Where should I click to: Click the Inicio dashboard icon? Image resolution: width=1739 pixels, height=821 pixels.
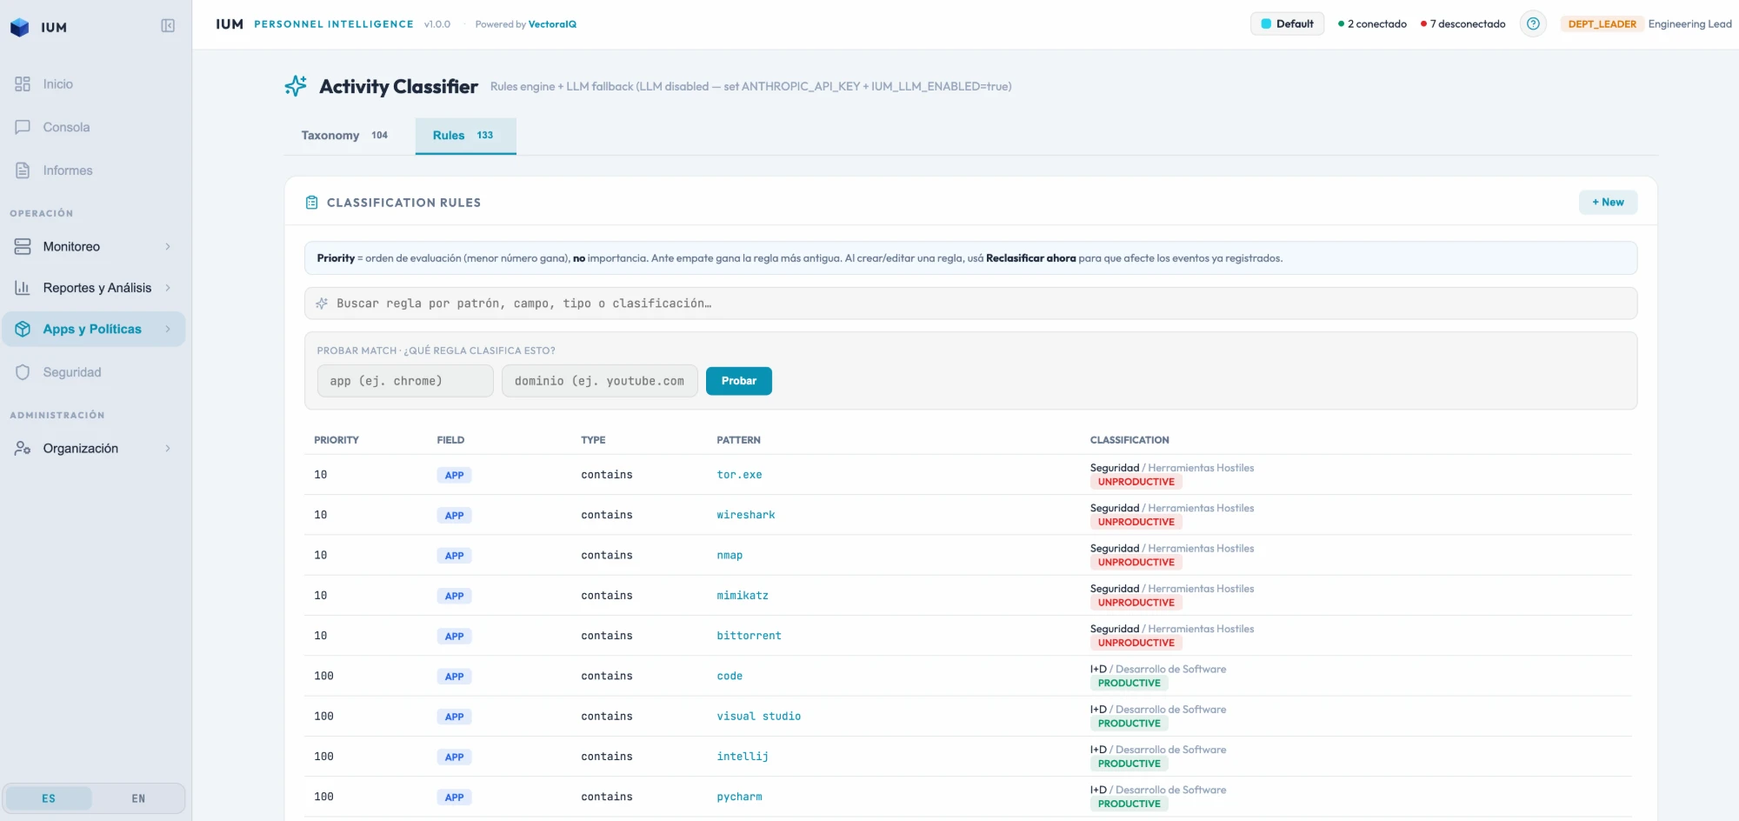(23, 84)
